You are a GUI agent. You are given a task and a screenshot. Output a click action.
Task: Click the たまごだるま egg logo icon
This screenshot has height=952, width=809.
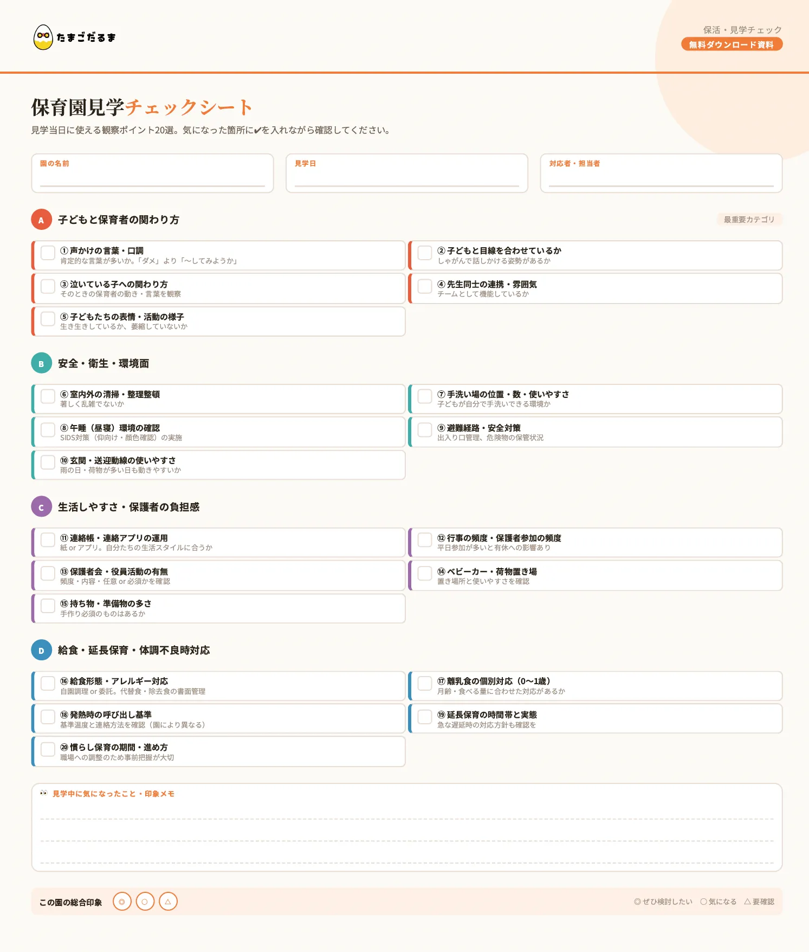click(x=43, y=37)
